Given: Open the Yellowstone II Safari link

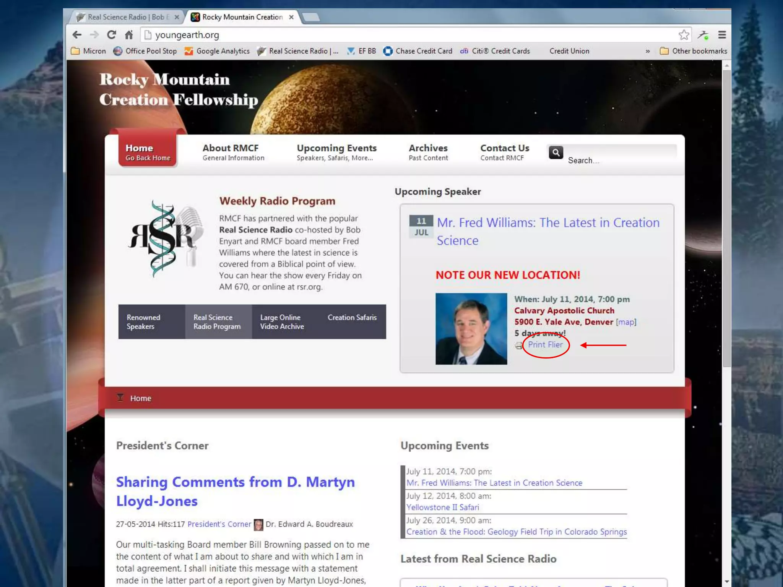Looking at the screenshot, I should pos(442,507).
